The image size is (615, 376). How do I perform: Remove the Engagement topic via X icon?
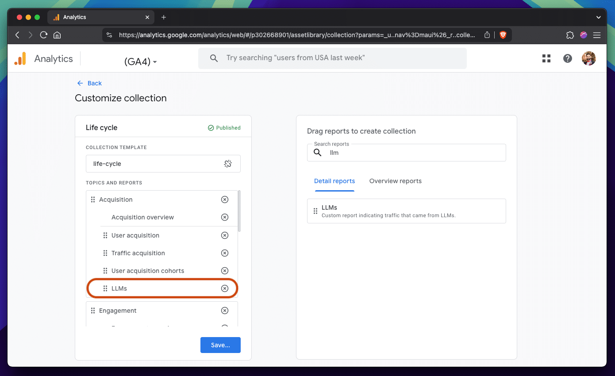tap(225, 311)
